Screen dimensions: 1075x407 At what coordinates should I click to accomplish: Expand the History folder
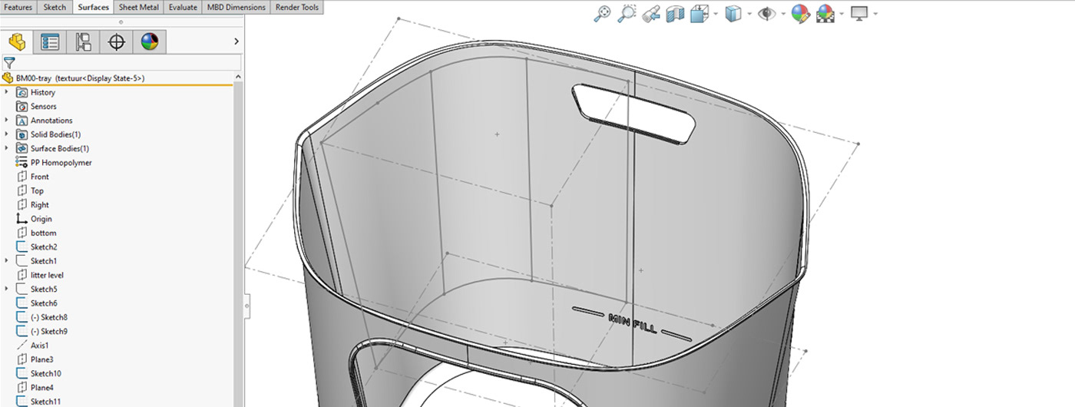7,92
